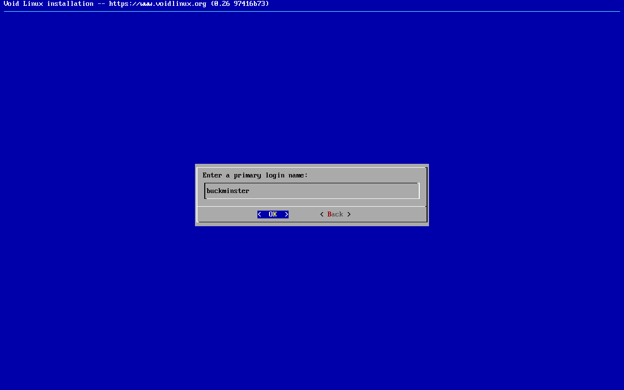Click empty space after 'buckminster' in field

[x=341, y=191]
